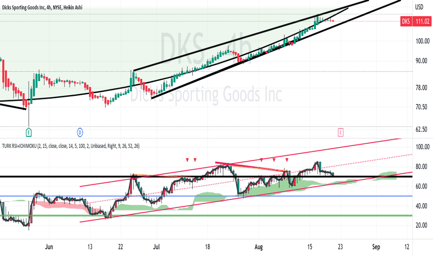Click the 90.00 price axis label
Image resolution: width=433 pixels, height=255 pixels.
pyautogui.click(x=421, y=61)
